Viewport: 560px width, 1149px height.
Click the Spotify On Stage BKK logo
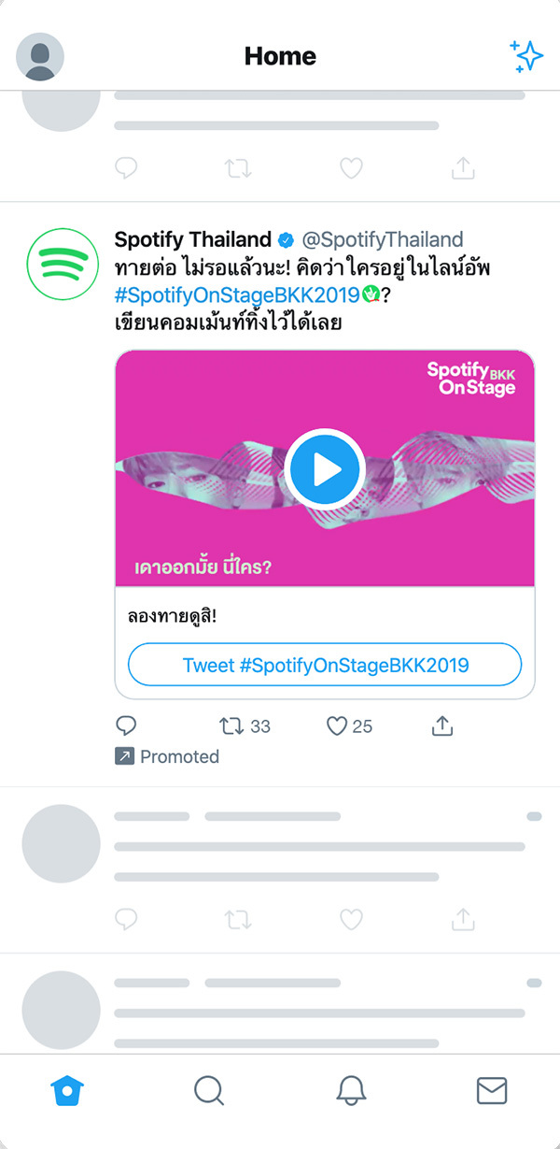coord(471,378)
